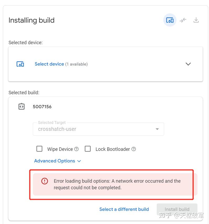Click the network error message banner
209x224 pixels.
tap(115, 184)
